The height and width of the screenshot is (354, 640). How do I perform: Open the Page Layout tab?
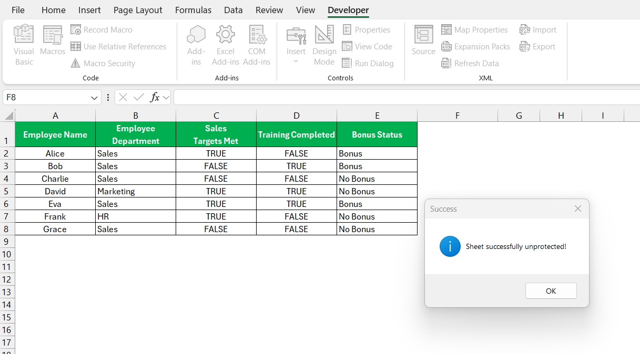(x=138, y=10)
